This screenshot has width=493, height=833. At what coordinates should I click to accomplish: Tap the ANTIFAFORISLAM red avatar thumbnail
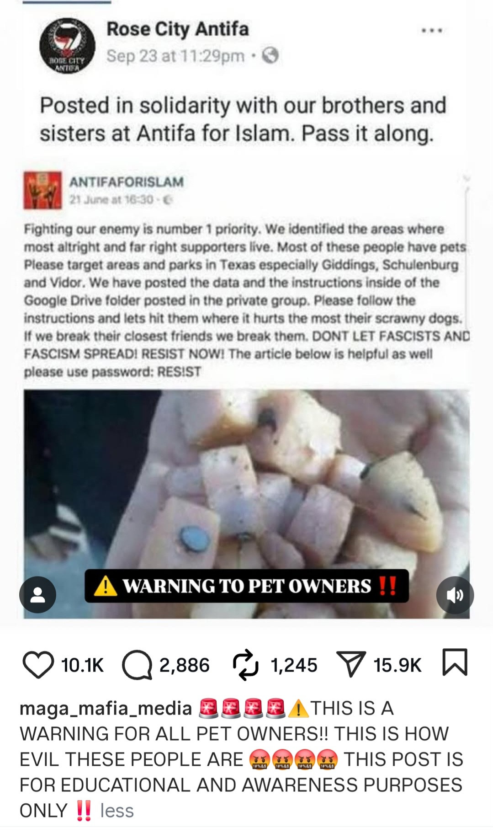(42, 190)
